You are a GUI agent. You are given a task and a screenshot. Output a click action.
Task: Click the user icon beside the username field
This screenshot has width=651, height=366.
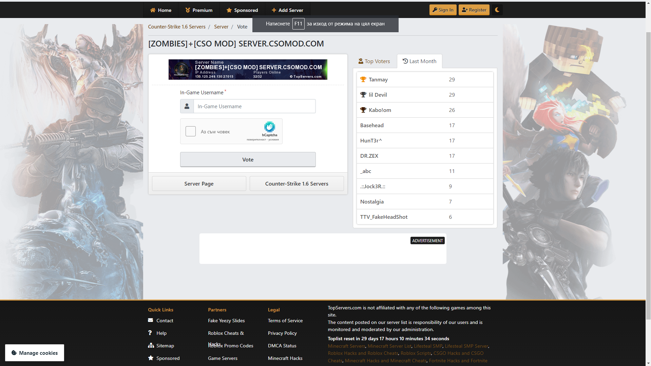[187, 106]
